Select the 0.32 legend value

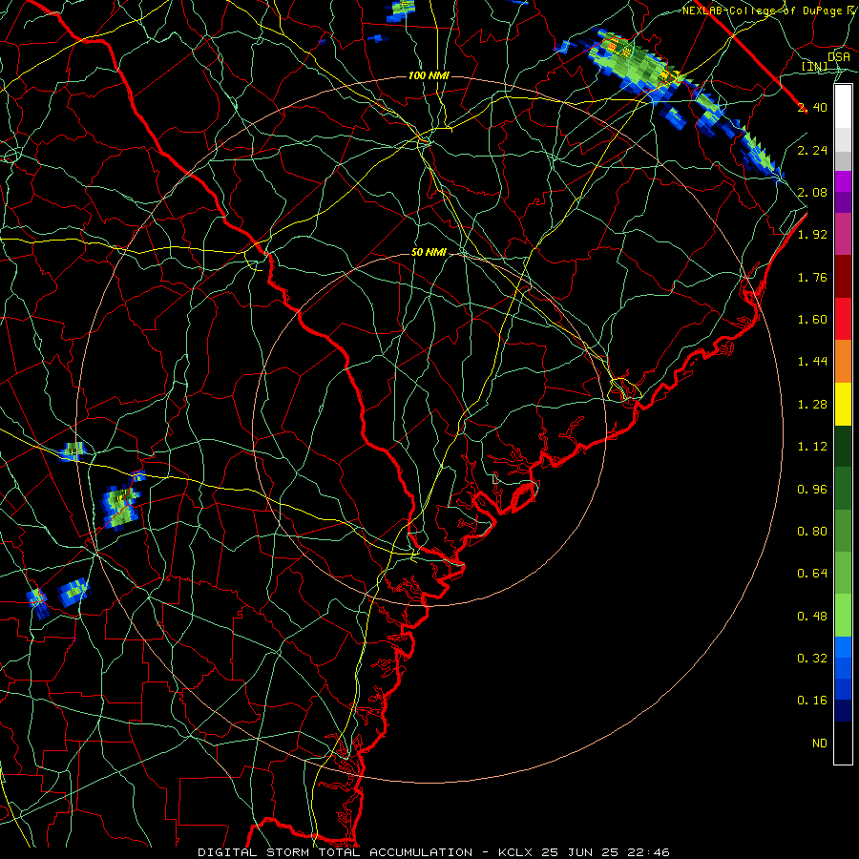[x=812, y=659]
